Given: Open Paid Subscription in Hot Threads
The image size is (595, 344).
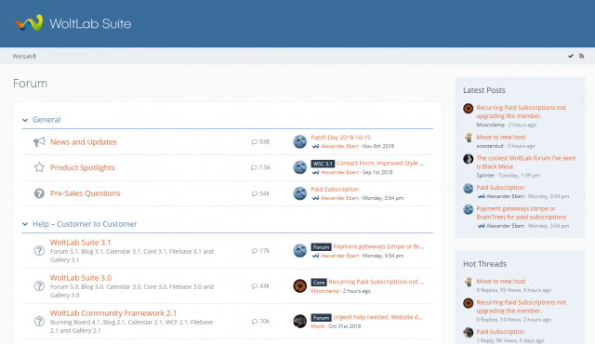Looking at the screenshot, I should 500,332.
